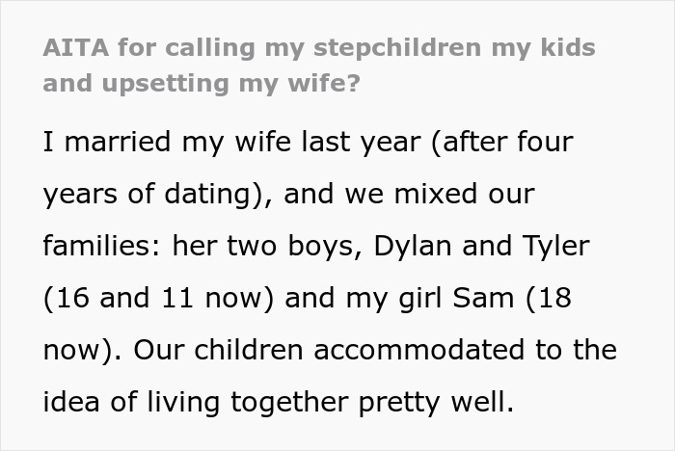Image resolution: width=675 pixels, height=451 pixels.
Task: Open the AITA stepchildren post title
Action: pyautogui.click(x=319, y=65)
